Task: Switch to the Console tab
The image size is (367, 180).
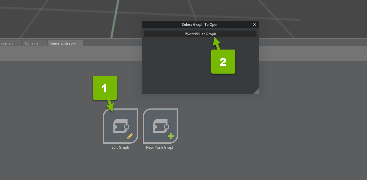Action: (32, 43)
